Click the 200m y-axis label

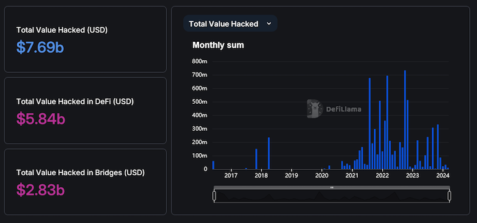click(x=200, y=142)
